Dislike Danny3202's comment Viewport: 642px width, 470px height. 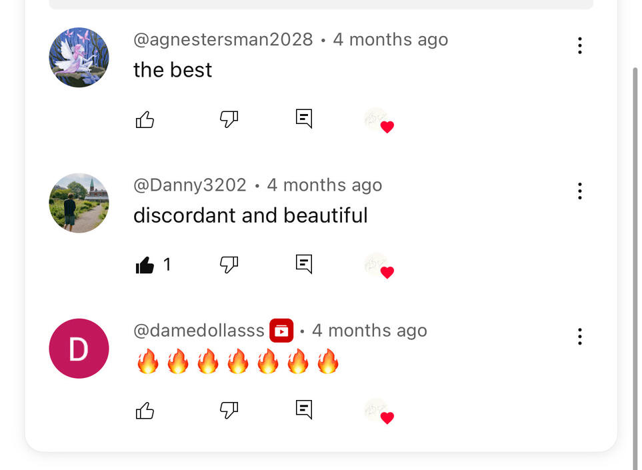pos(229,265)
